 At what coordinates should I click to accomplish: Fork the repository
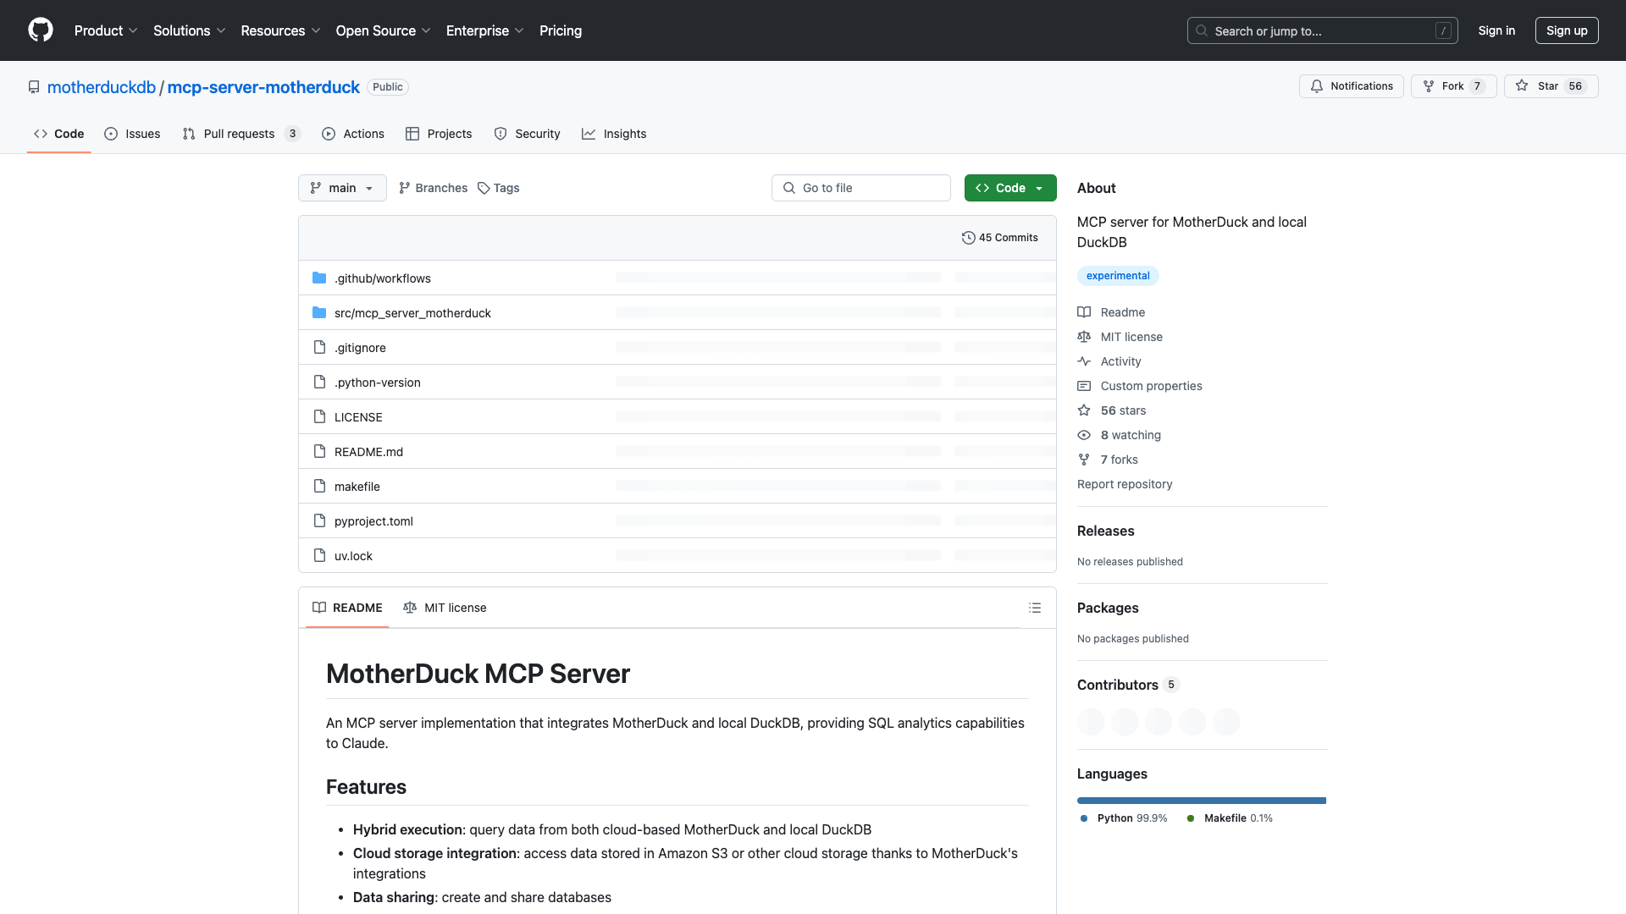click(x=1452, y=85)
